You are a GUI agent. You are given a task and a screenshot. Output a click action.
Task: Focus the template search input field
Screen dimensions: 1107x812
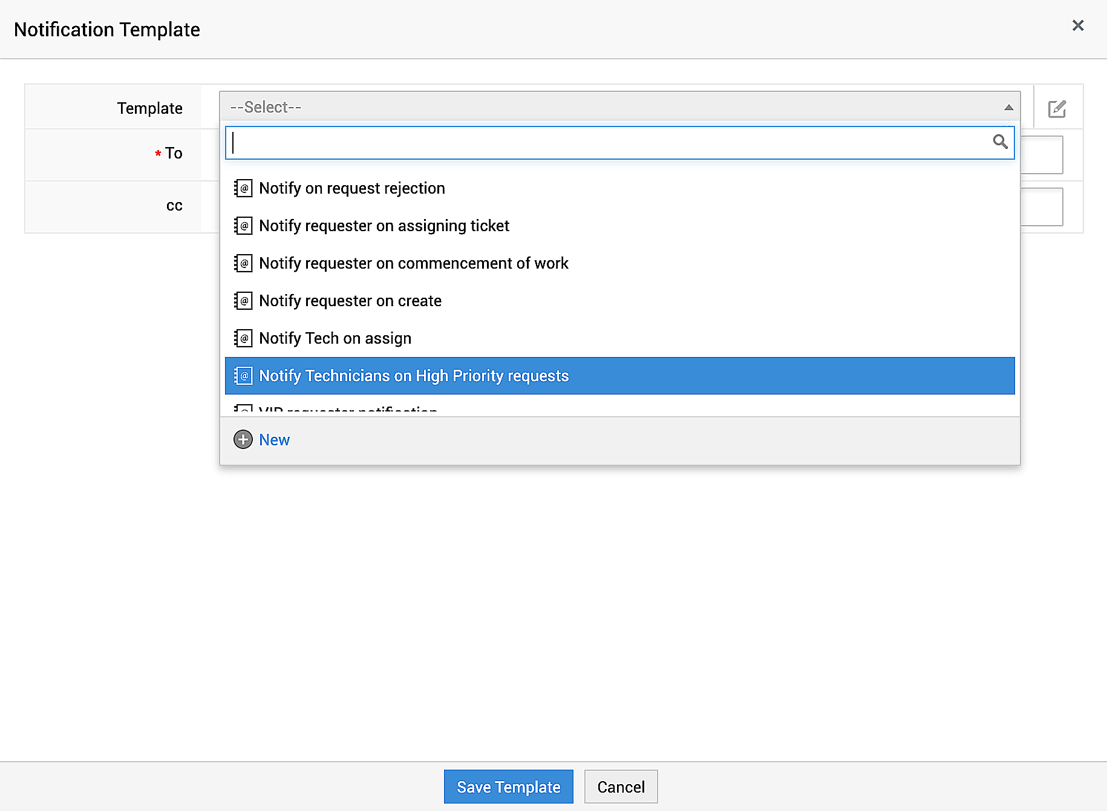pyautogui.click(x=605, y=143)
